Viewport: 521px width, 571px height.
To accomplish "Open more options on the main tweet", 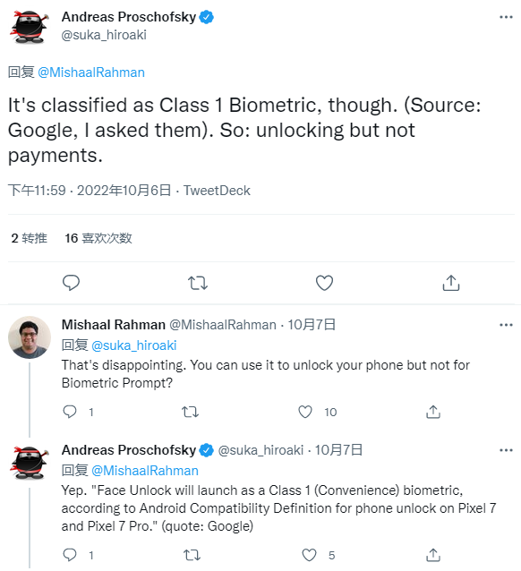I will (506, 17).
